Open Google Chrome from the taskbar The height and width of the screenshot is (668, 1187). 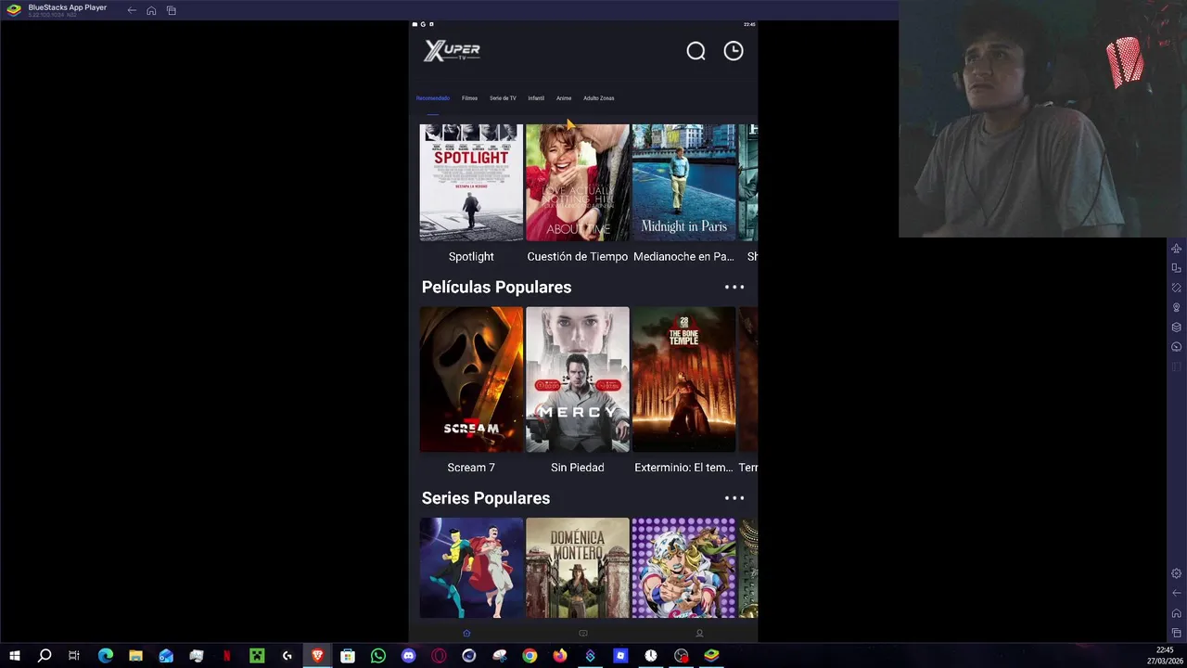(530, 656)
